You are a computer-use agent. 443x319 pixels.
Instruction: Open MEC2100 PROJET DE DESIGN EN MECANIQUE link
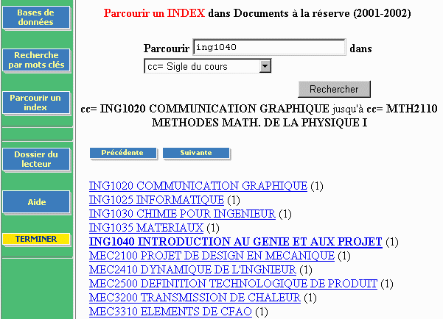[x=212, y=256]
